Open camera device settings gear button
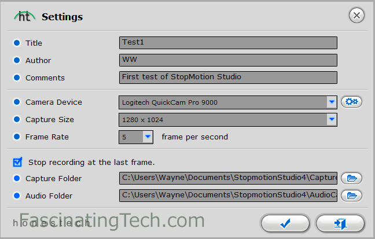Image resolution: width=375 pixels, height=239 pixels. pos(351,102)
